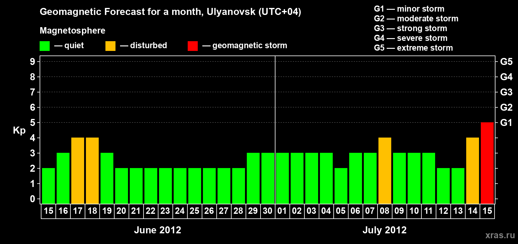Click the green bar for June 19

pyautogui.click(x=107, y=178)
